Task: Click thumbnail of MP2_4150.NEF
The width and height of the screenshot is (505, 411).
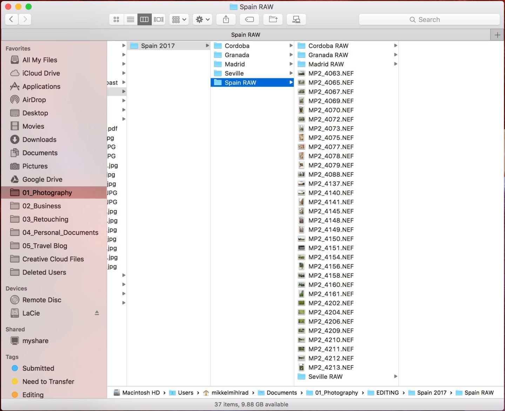Action: (301, 239)
